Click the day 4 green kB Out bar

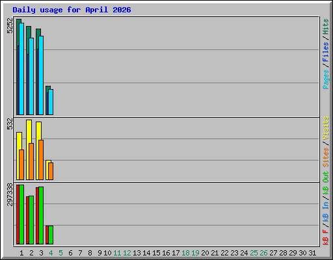(x=51, y=235)
